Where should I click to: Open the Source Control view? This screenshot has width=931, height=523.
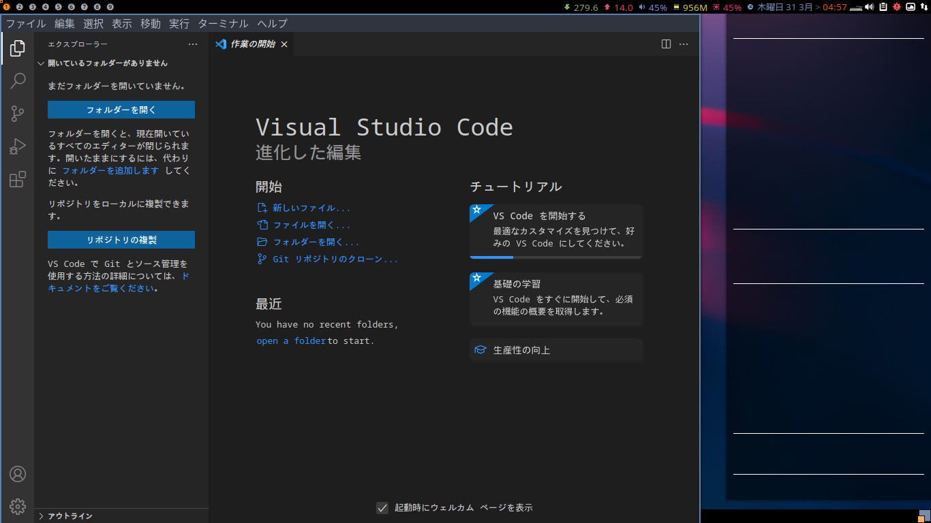coord(18,114)
